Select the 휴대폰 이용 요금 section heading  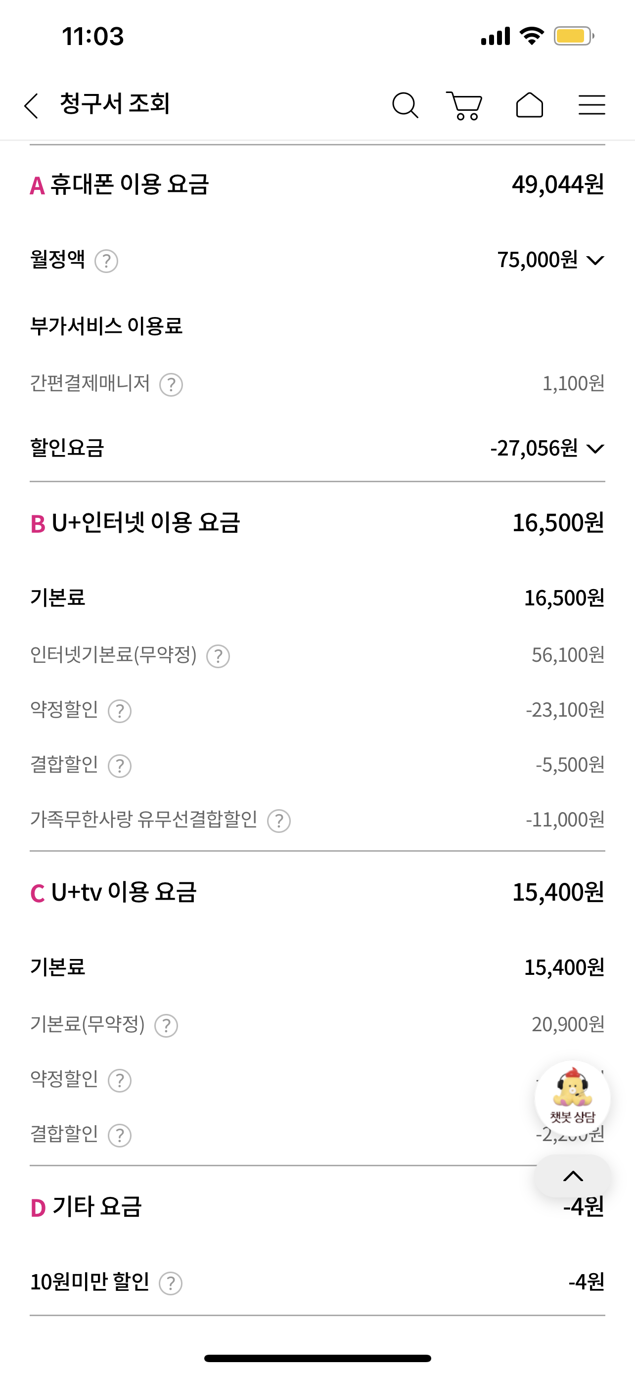[x=129, y=185]
